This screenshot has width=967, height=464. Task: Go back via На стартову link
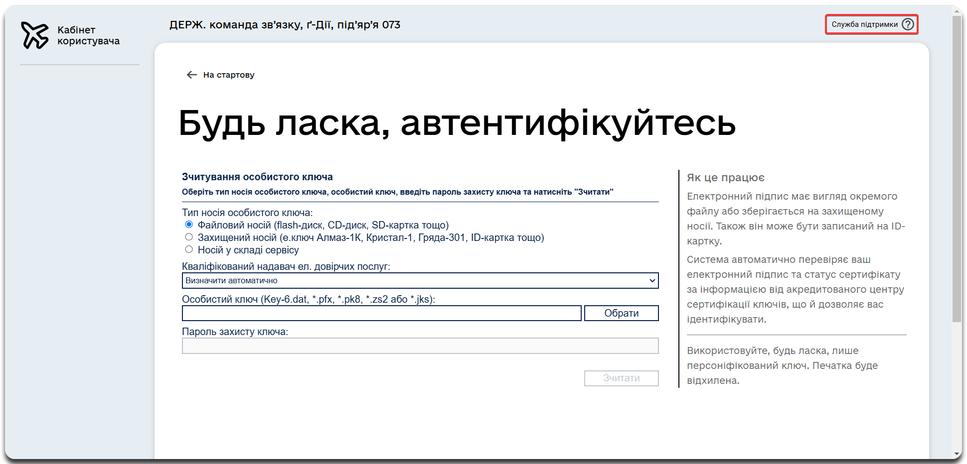click(229, 75)
